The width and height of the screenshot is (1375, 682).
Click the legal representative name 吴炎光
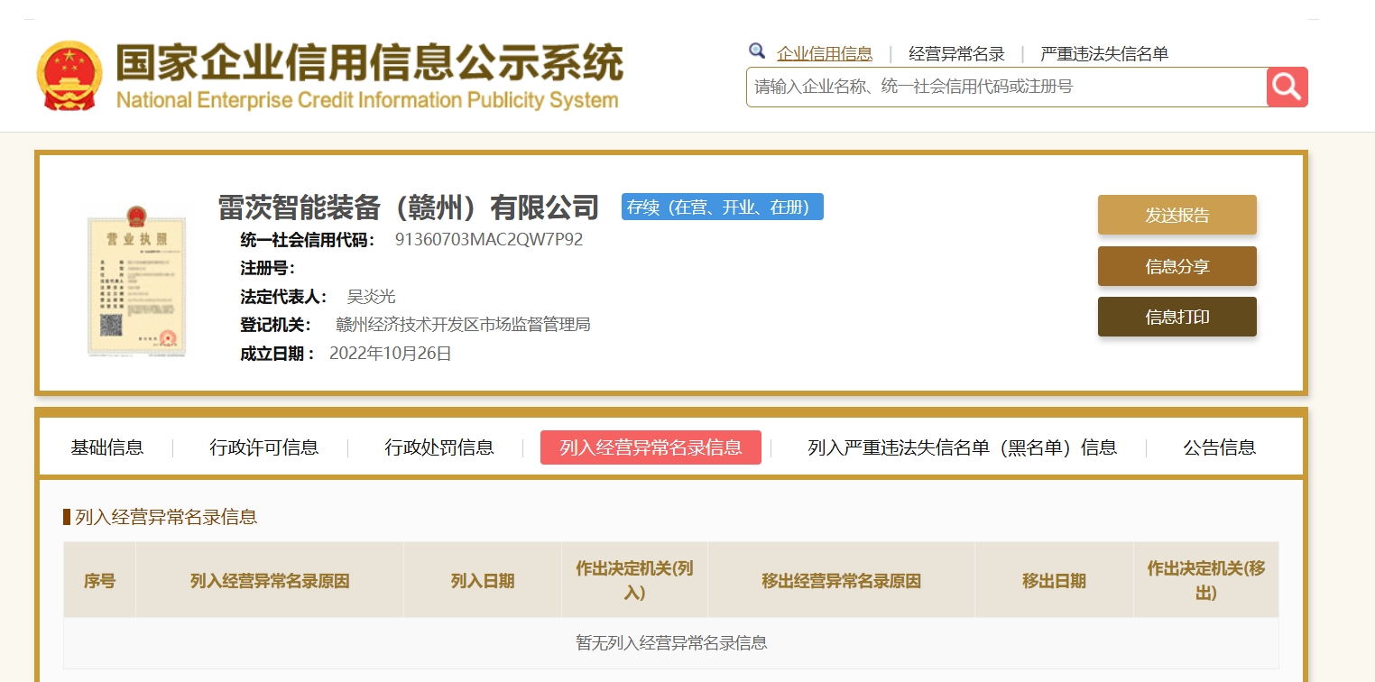[x=372, y=297]
